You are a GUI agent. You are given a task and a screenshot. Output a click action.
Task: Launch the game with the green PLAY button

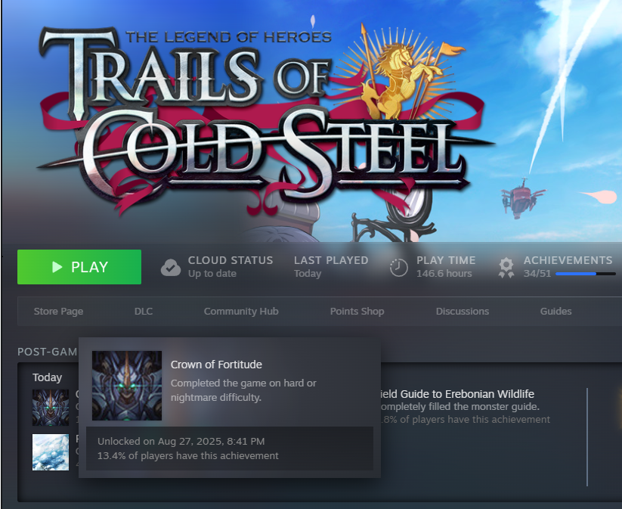79,267
